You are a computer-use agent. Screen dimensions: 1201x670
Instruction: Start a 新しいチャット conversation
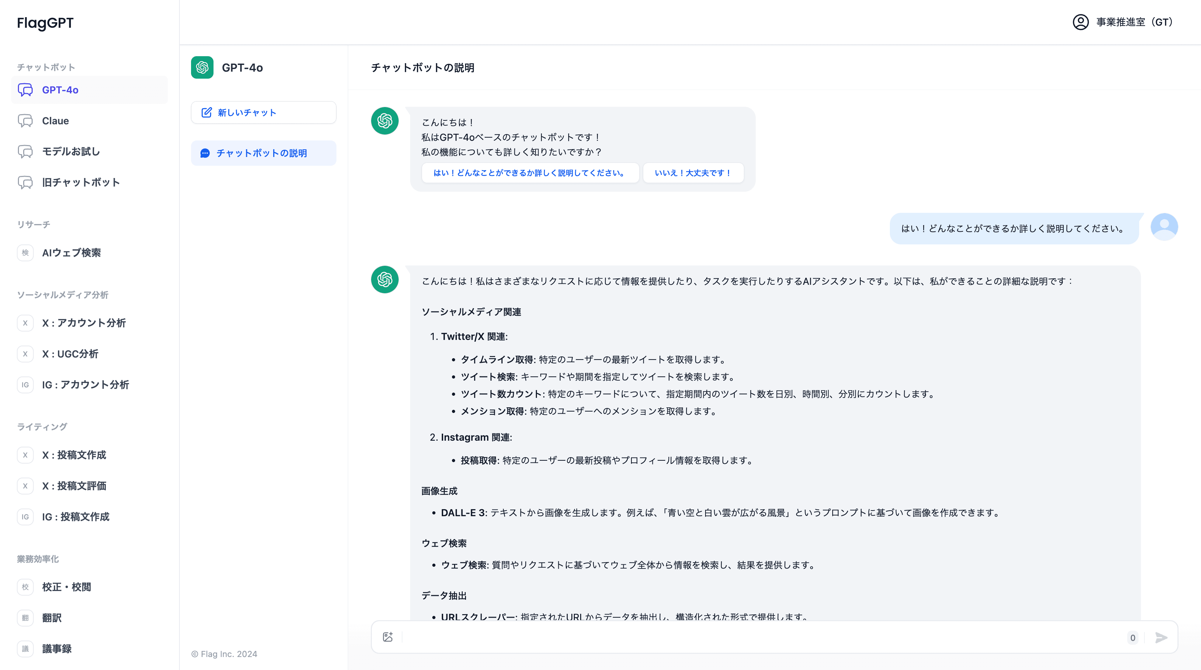coord(263,112)
